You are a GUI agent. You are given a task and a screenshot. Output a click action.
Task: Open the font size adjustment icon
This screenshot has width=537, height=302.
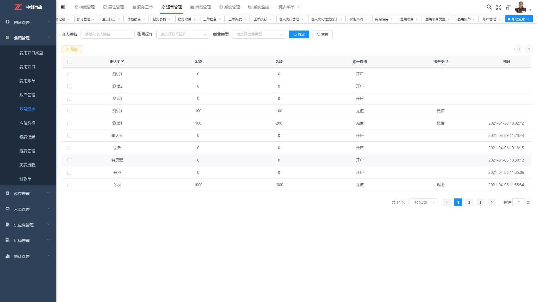pyautogui.click(x=508, y=7)
